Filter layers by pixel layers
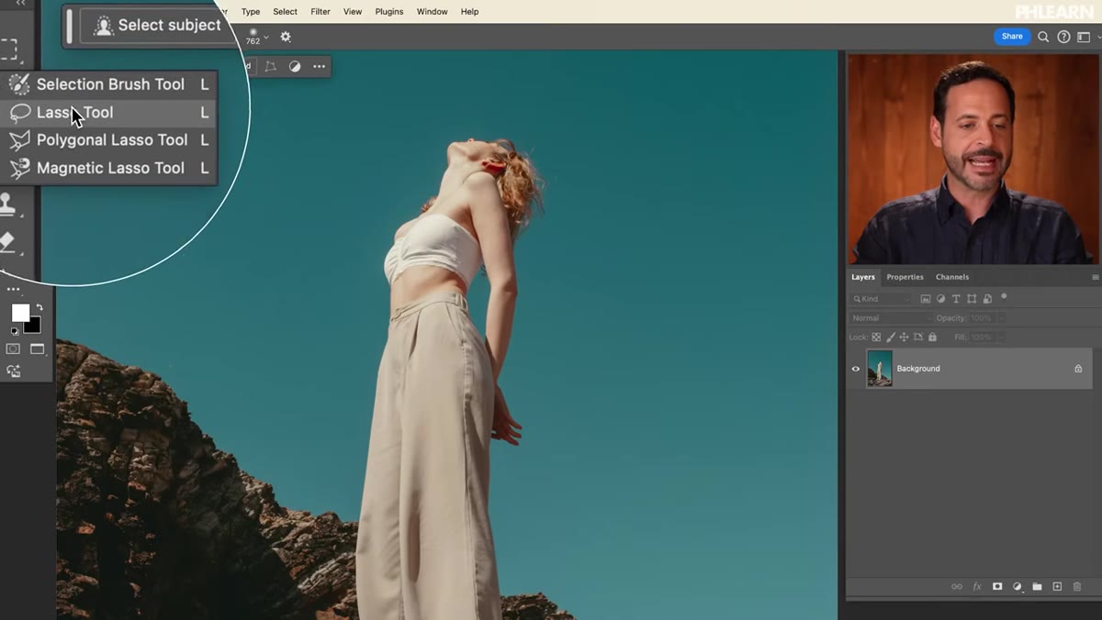 tap(926, 299)
